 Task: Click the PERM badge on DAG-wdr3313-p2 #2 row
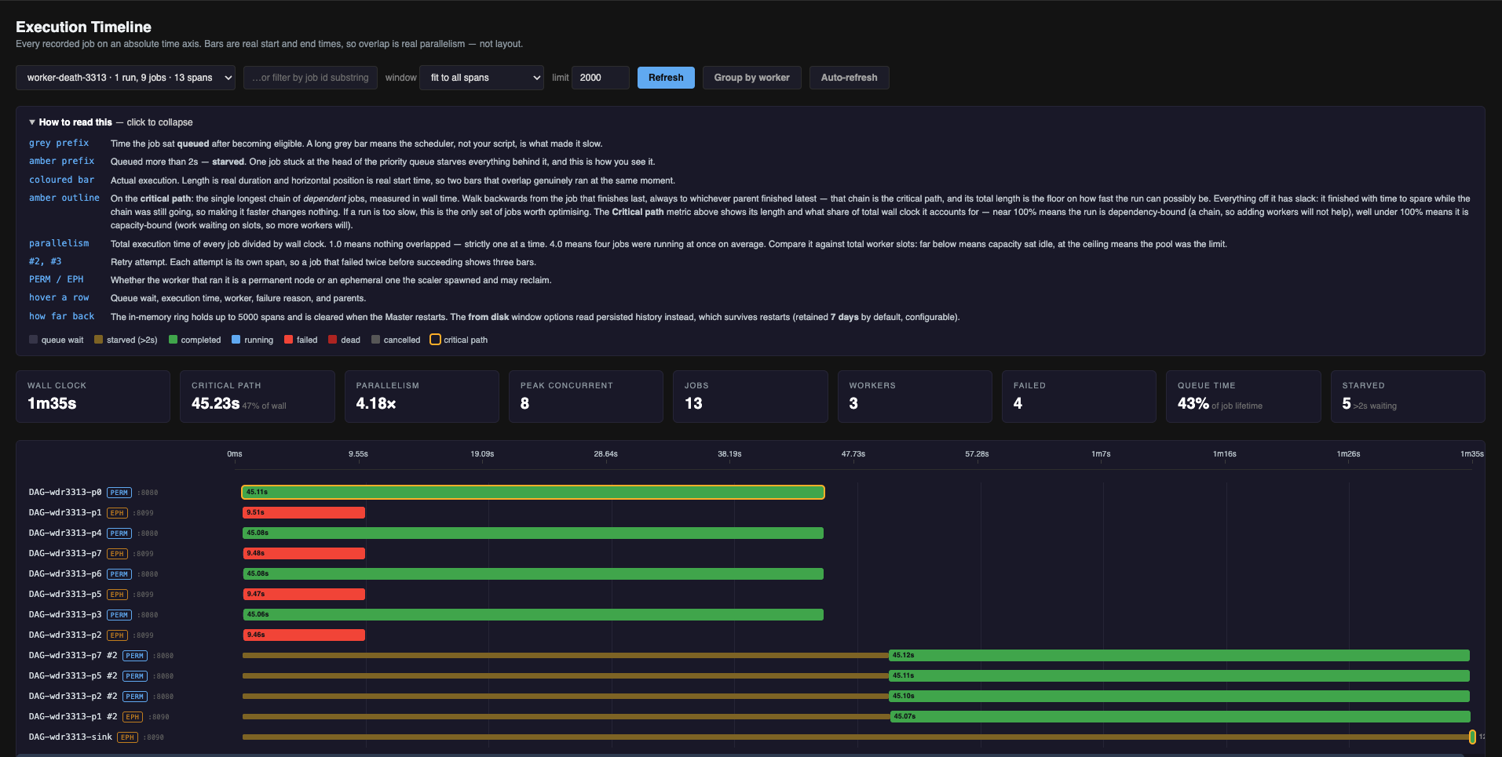click(135, 697)
